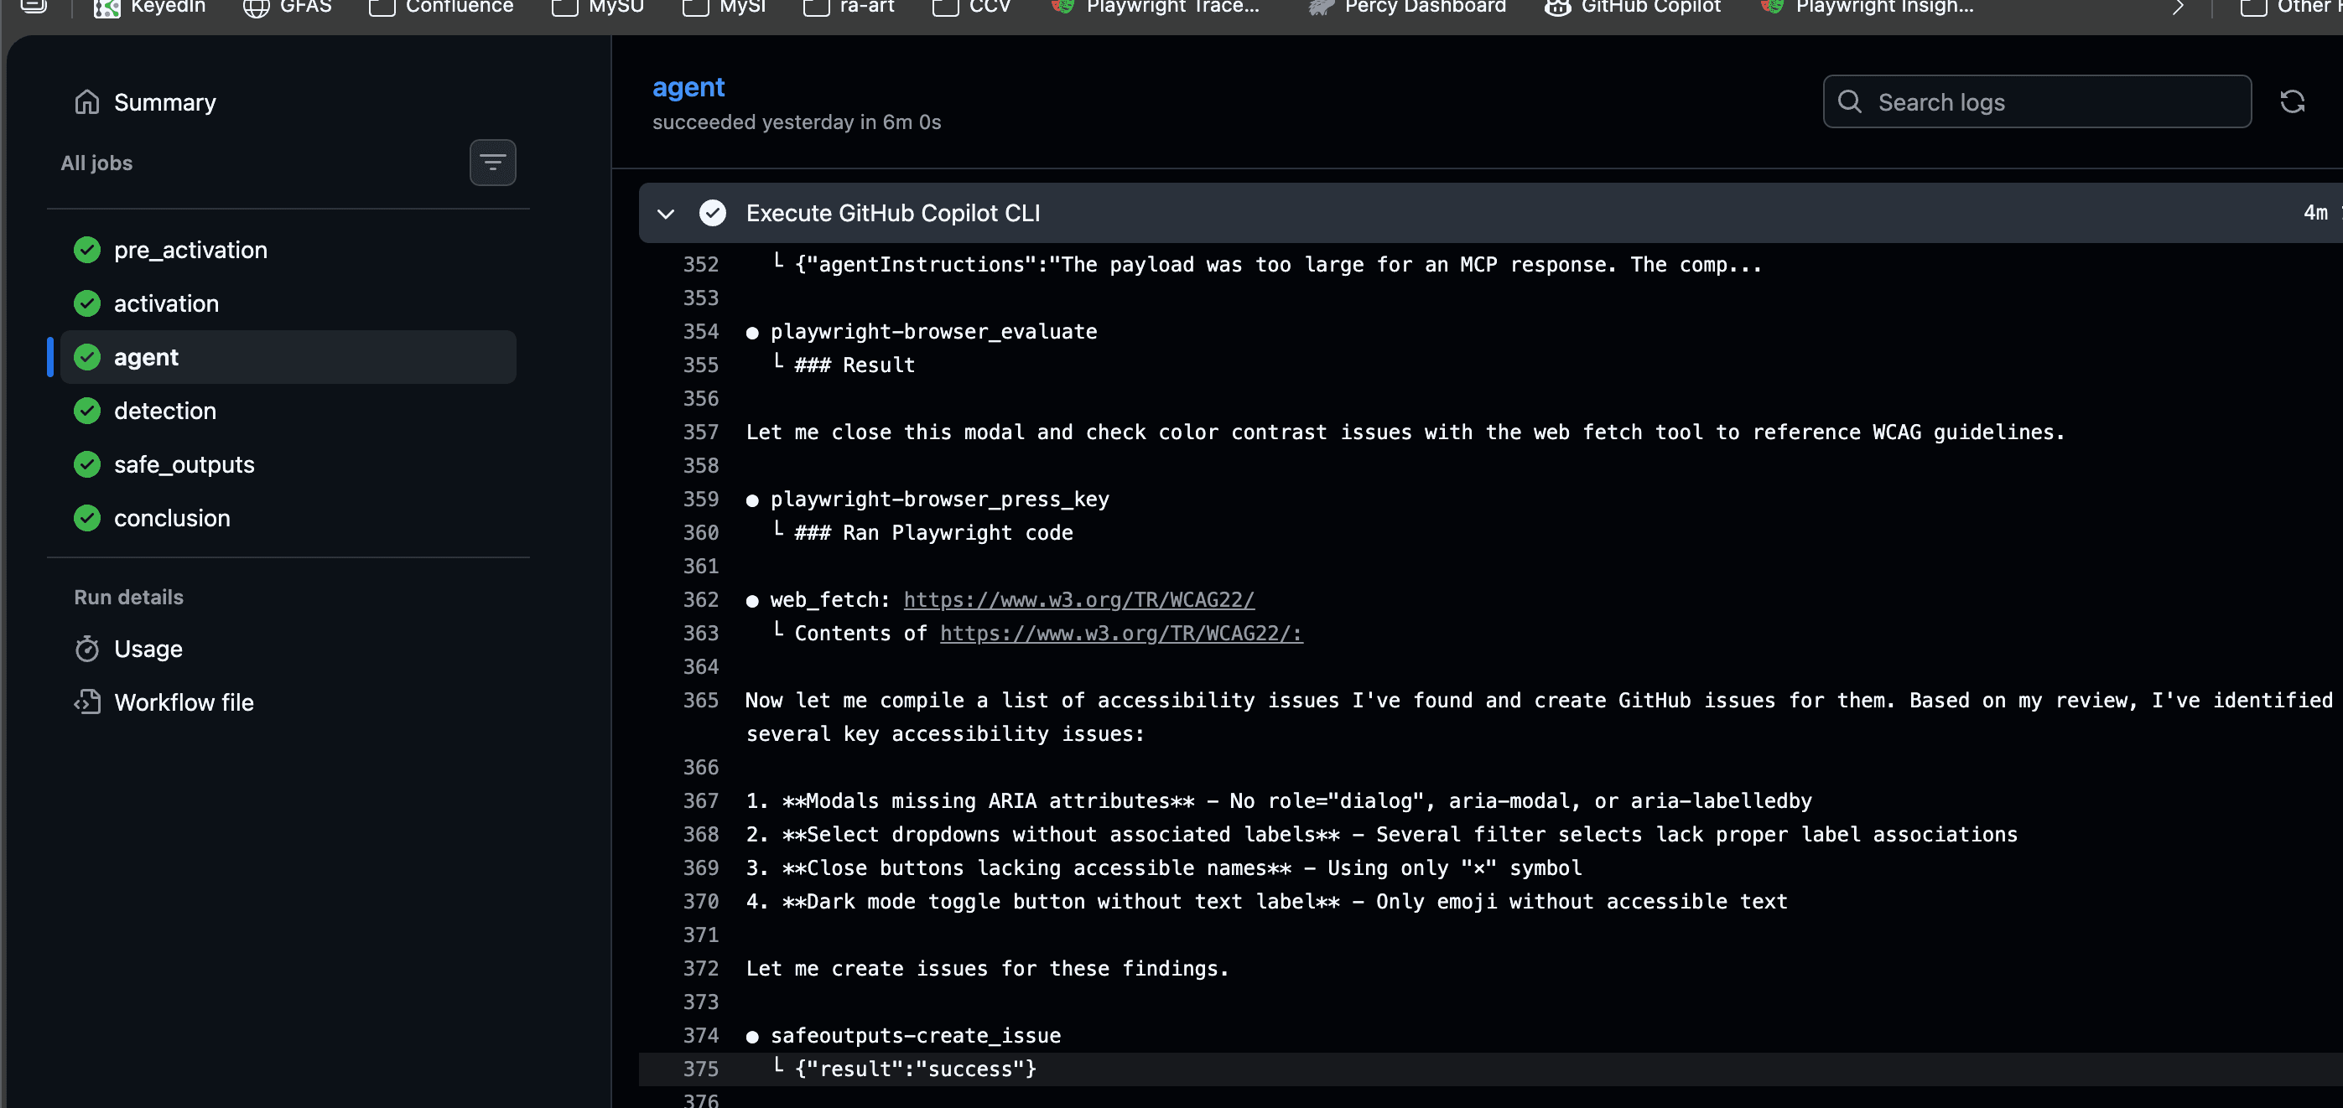Toggle the conclusion job's status check

click(x=86, y=518)
